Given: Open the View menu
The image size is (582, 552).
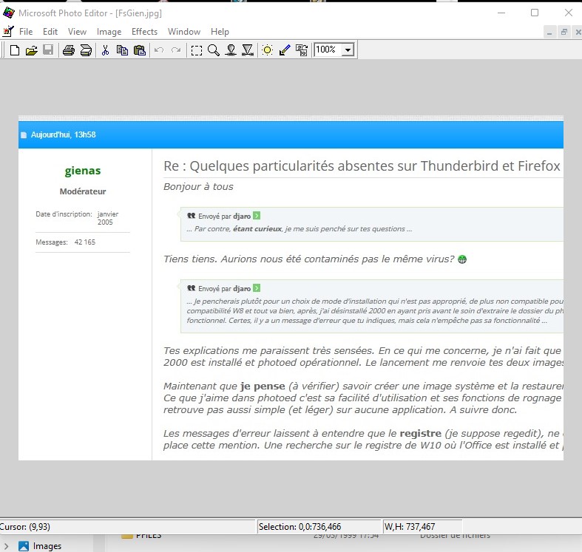Looking at the screenshot, I should click(x=77, y=32).
